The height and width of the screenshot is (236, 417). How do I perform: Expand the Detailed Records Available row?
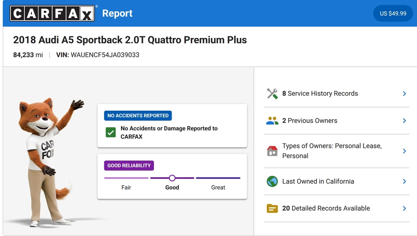click(x=404, y=208)
